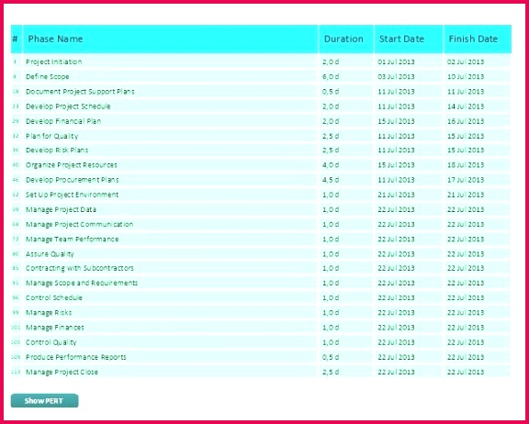The height and width of the screenshot is (424, 529).
Task: Open Produce Performance Reports phase
Action: click(x=261, y=357)
